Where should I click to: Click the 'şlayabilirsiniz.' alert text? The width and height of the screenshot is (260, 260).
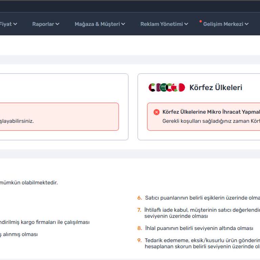pos(17,121)
